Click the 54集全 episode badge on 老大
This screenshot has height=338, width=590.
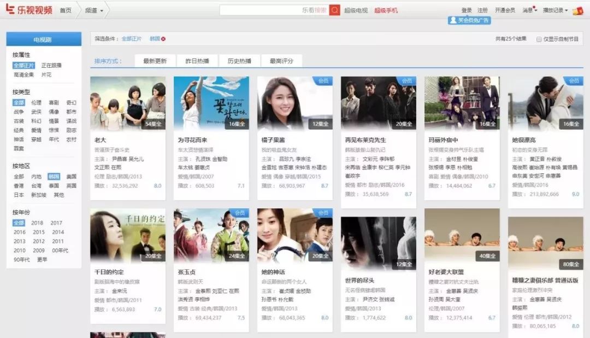click(155, 124)
